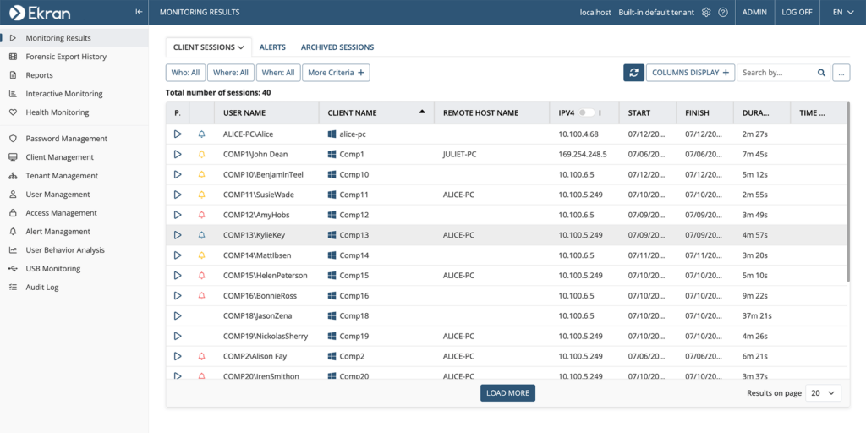Click the yellow bell for COMP11\SusieWade

point(201,195)
